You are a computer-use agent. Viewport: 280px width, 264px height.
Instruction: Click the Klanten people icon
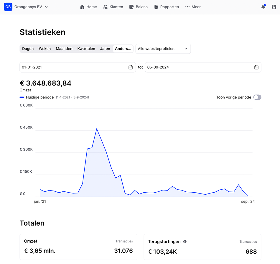pos(105,7)
